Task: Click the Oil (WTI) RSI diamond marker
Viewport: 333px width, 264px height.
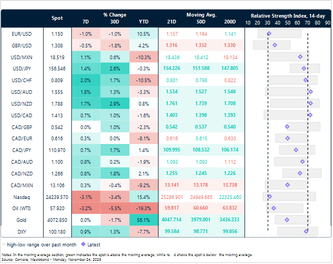Action: click(x=274, y=208)
